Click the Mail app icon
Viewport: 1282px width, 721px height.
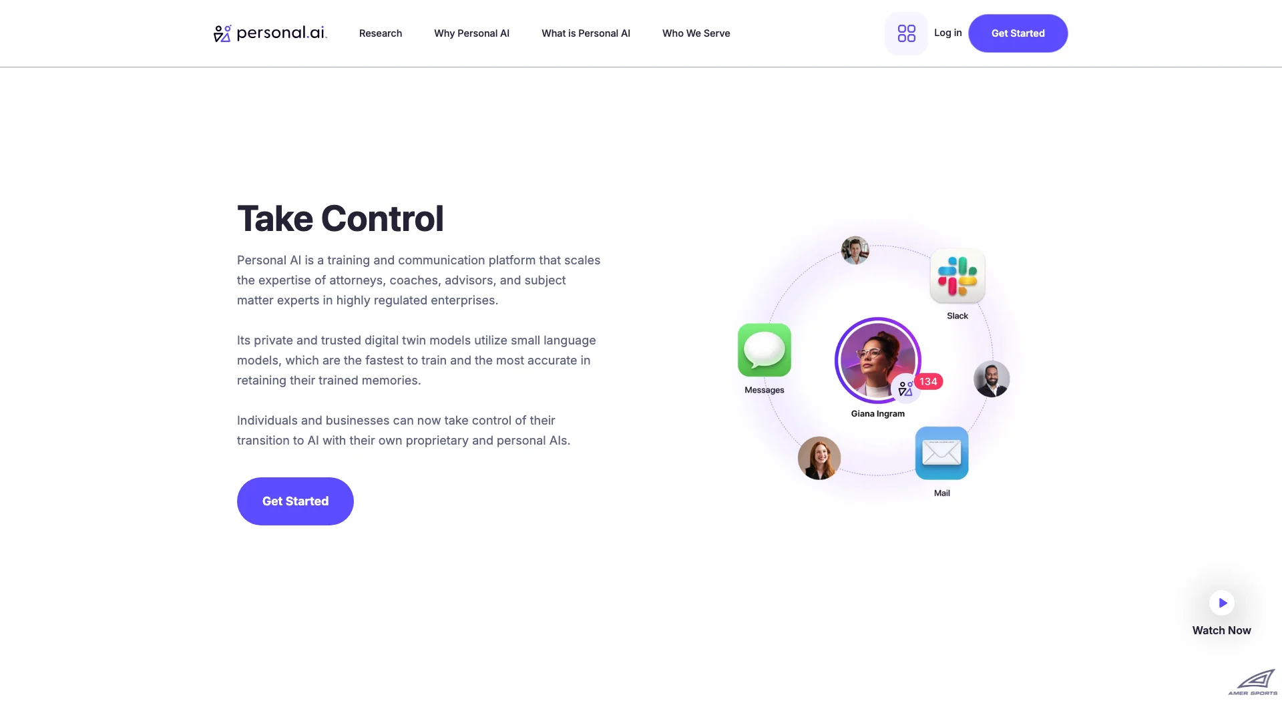coord(941,453)
